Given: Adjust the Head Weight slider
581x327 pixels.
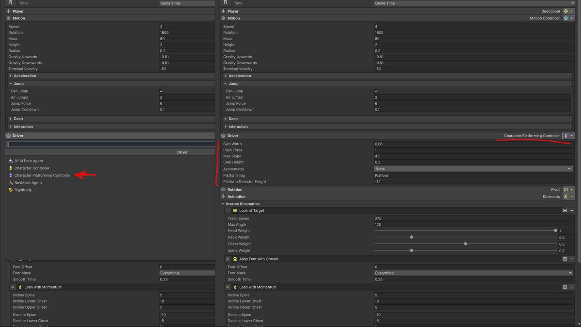Looking at the screenshot, I should point(465,231).
